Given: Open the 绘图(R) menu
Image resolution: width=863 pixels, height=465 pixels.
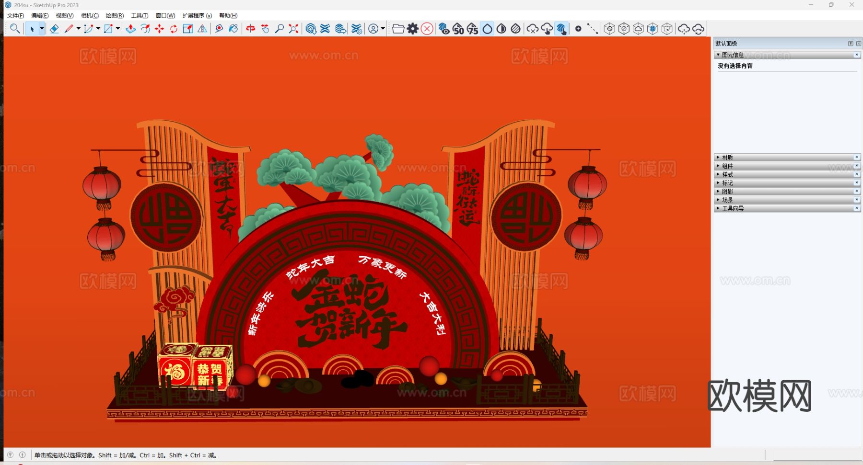Looking at the screenshot, I should point(115,15).
